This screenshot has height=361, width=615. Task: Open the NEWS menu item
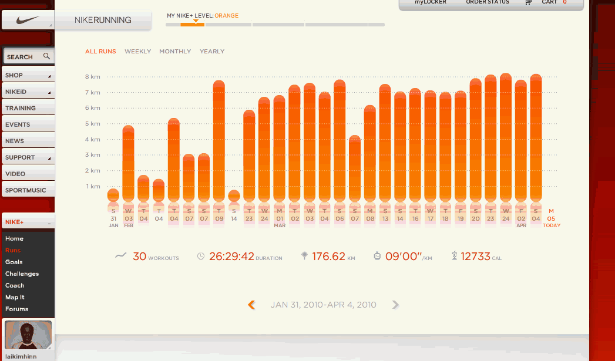(28, 141)
